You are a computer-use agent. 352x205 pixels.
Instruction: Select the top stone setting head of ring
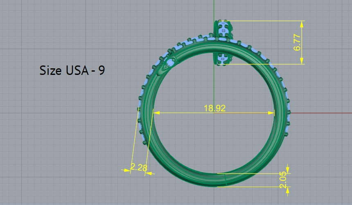tap(223, 29)
